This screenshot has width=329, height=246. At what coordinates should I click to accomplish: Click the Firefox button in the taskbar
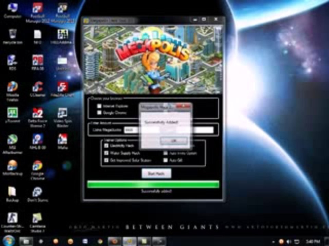[x=114, y=241]
